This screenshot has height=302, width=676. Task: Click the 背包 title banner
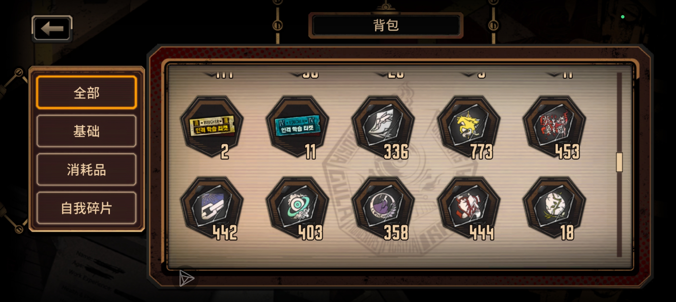[x=386, y=25]
